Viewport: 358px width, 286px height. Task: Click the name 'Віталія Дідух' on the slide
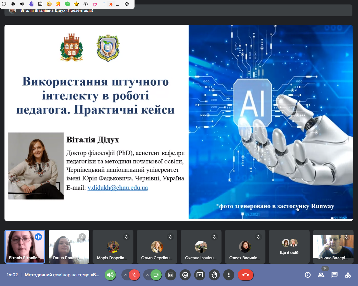[x=93, y=140]
